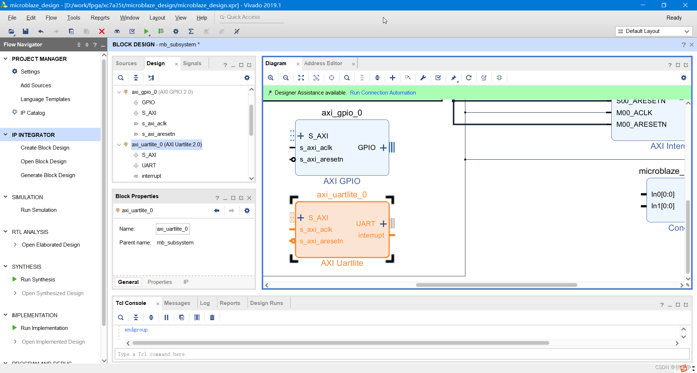Collapse axi_gpio_0 tree node in Design panel

coord(119,92)
